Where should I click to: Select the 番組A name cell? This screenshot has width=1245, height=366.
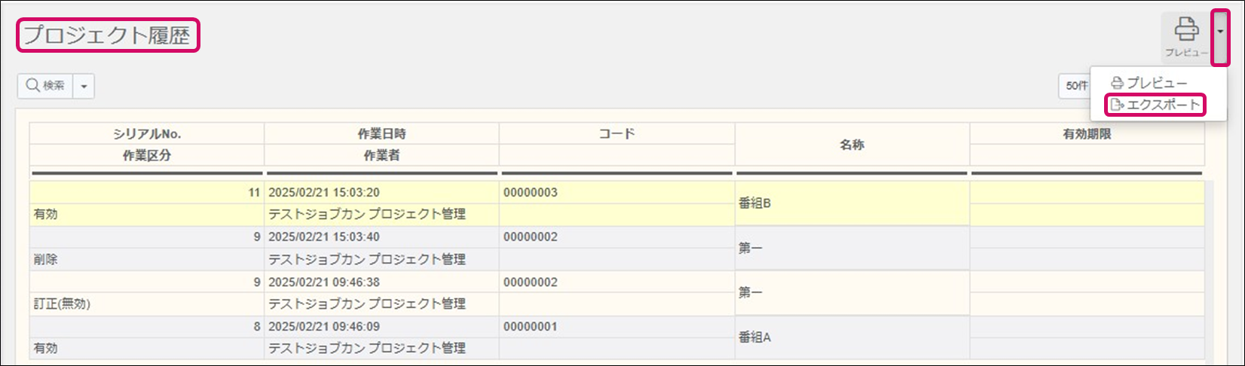(754, 337)
